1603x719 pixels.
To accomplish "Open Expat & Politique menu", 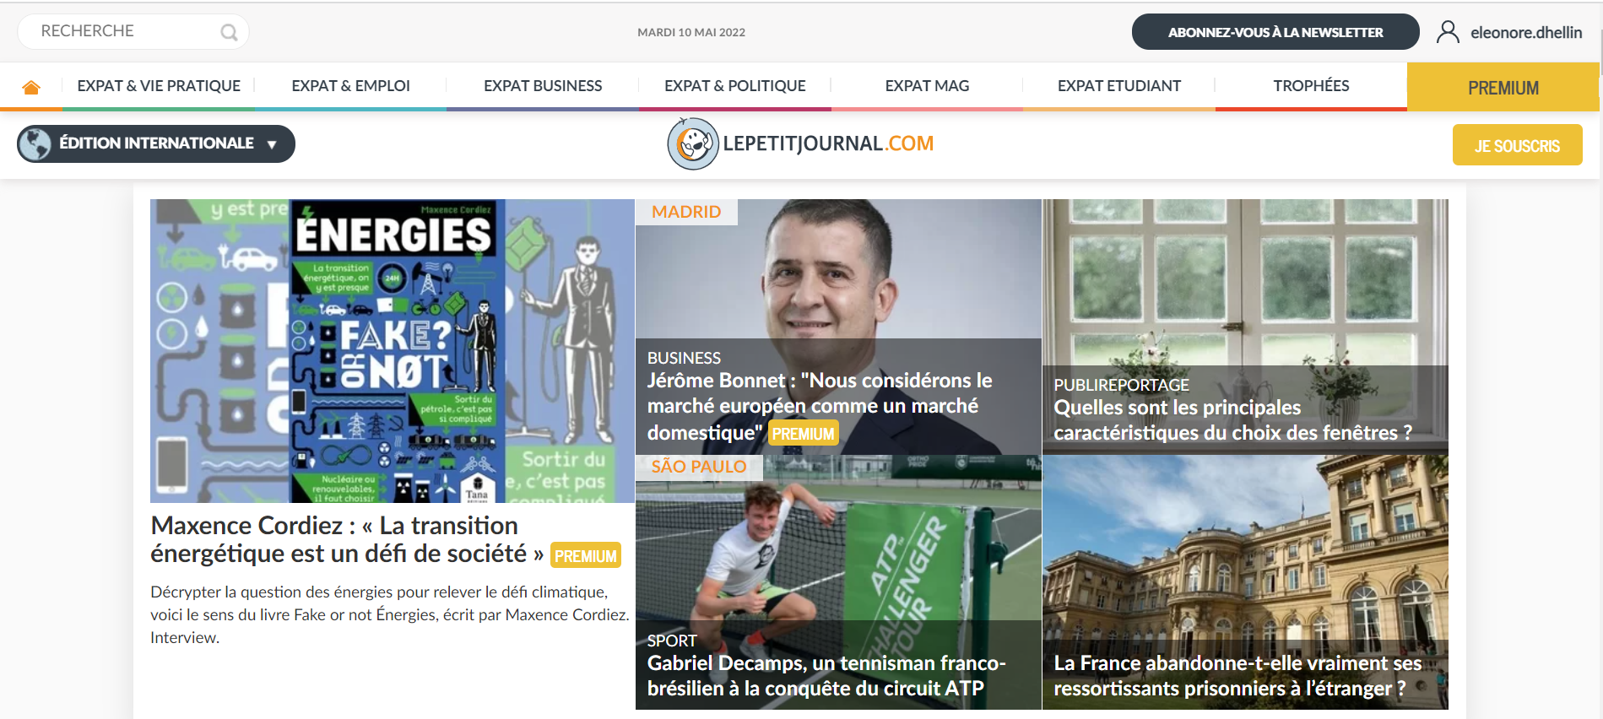I will (x=734, y=86).
